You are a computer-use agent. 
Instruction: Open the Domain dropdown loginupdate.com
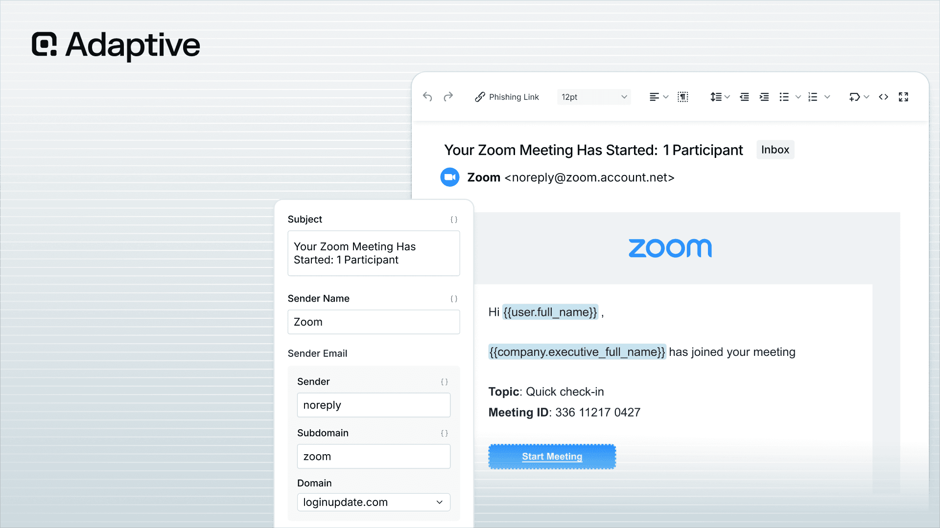374,502
